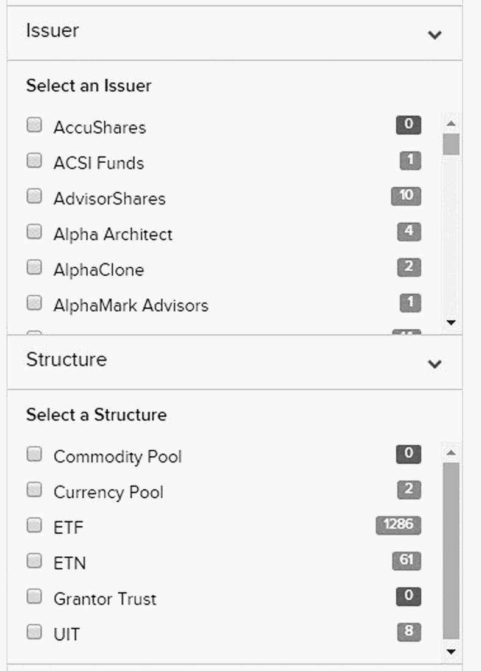This screenshot has width=481, height=671.
Task: Click the ETF count badge 1286
Action: click(399, 525)
